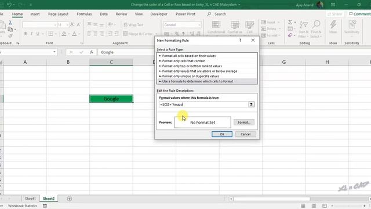Apply the Fill Color bucket
Image resolution: width=371 pixels, height=209 pixels.
tap(64, 34)
